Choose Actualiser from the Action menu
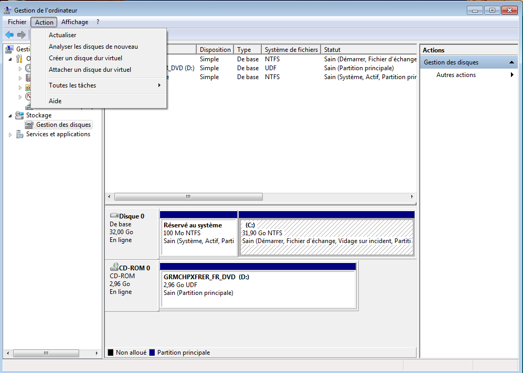The image size is (523, 373). [62, 35]
